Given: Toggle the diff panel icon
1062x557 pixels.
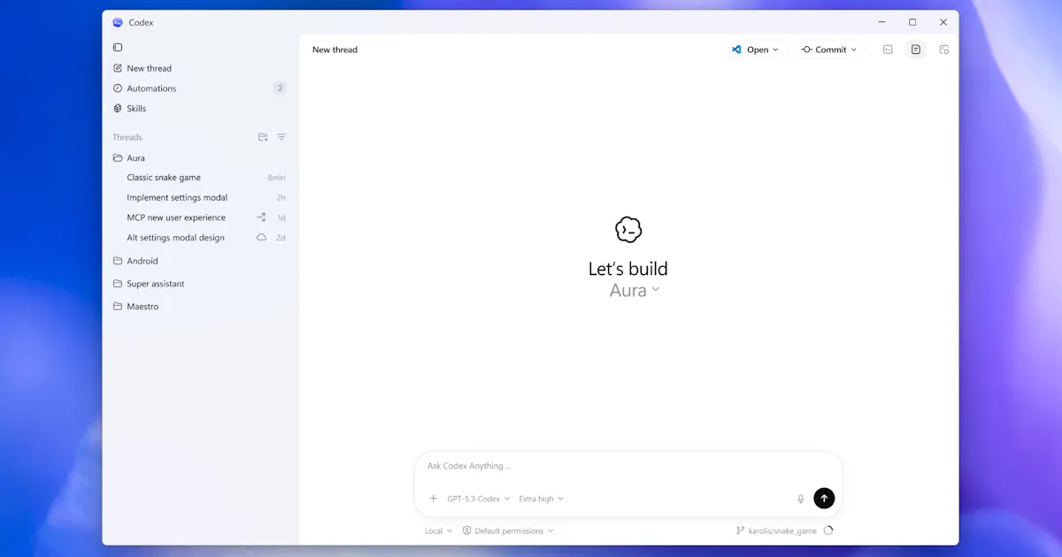Looking at the screenshot, I should (x=916, y=50).
